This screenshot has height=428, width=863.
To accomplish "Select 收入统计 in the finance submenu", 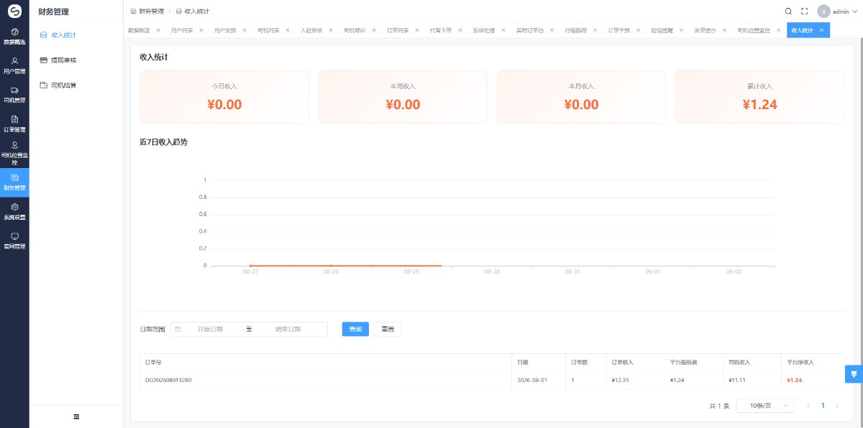I will [76, 34].
